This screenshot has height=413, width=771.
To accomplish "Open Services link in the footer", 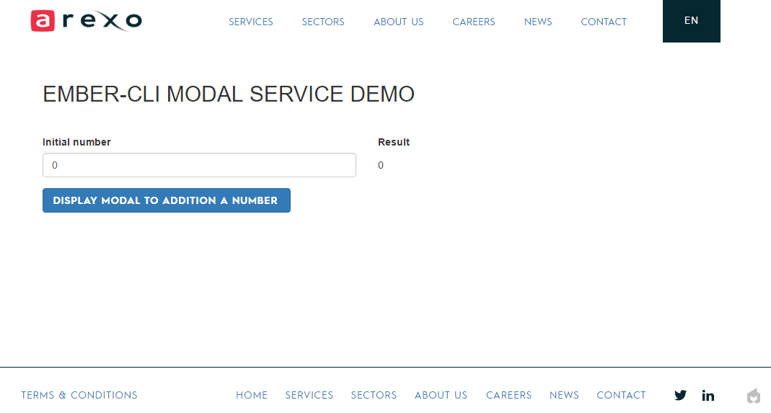I will pyautogui.click(x=309, y=395).
